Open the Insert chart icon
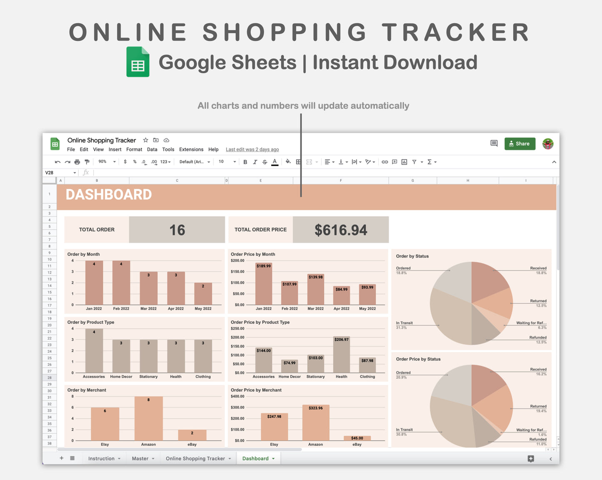Viewport: 602px width, 480px height. 404,162
